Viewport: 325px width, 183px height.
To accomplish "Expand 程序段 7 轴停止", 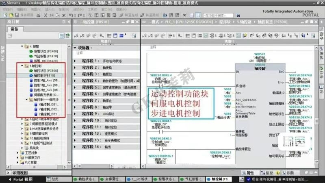I will coord(75,100).
